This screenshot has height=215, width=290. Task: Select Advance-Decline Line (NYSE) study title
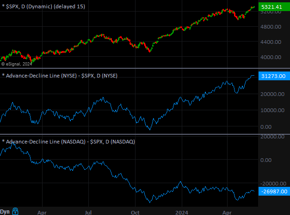click(60, 76)
